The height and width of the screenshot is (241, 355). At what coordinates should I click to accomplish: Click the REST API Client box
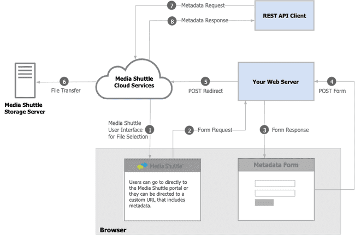(x=285, y=16)
